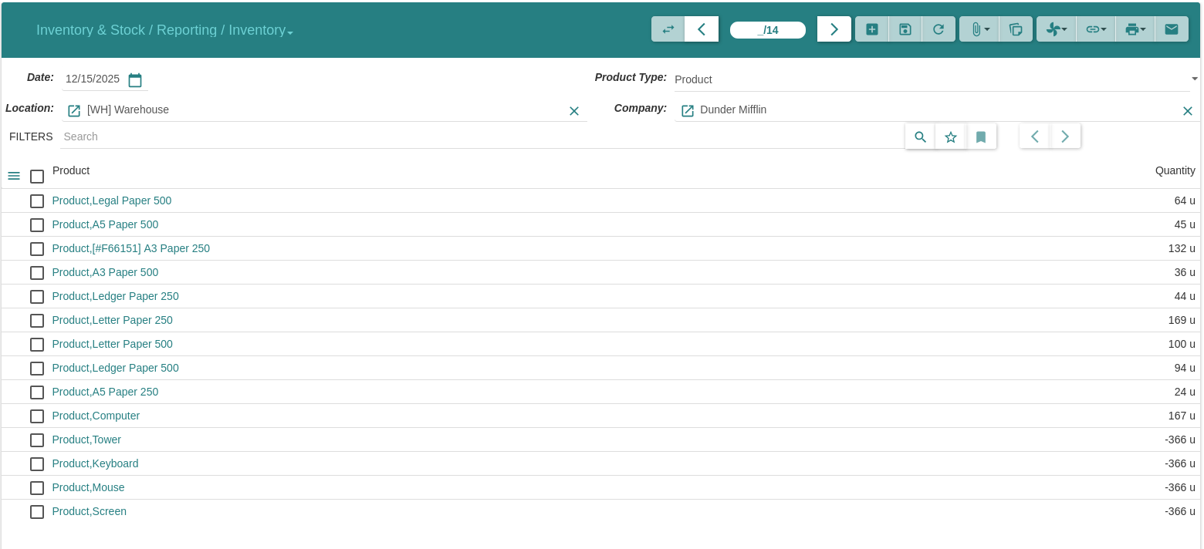Select the Legal Paper 500 row checkbox

click(37, 201)
